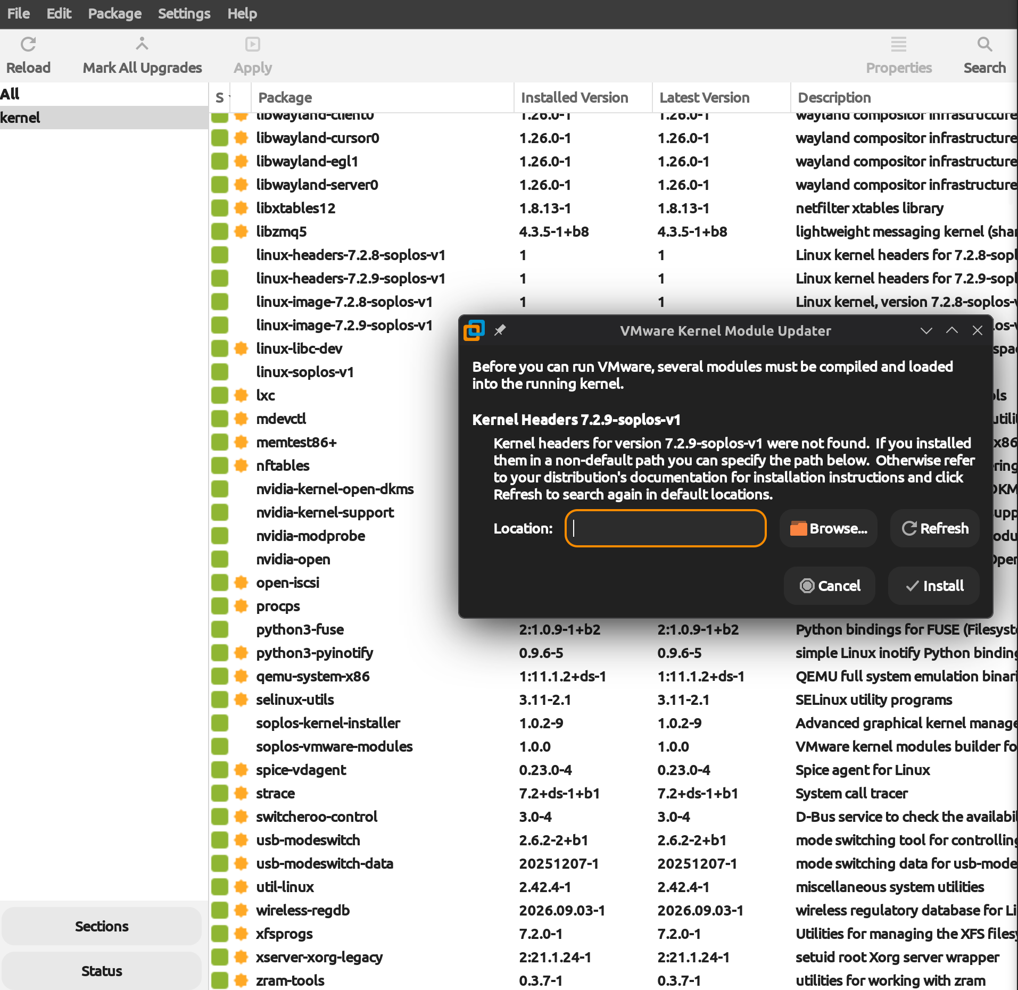Click the orange support star for libzmq5

tap(241, 231)
